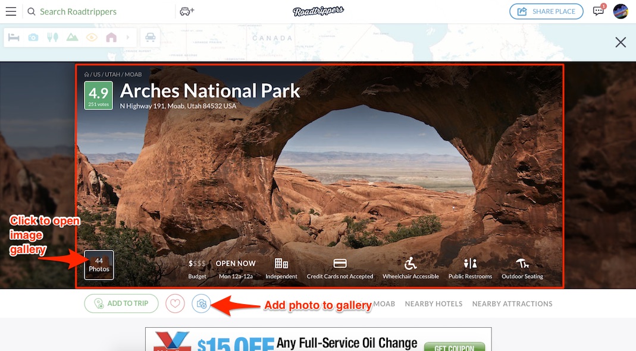Click the Share Place button
Screen dimensions: 636x351
[x=546, y=11]
